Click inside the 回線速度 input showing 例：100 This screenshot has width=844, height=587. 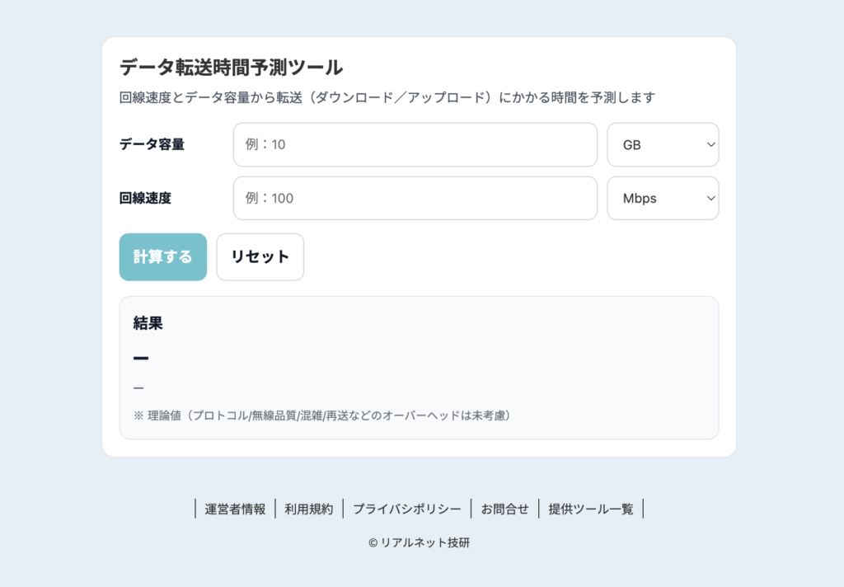click(x=415, y=198)
